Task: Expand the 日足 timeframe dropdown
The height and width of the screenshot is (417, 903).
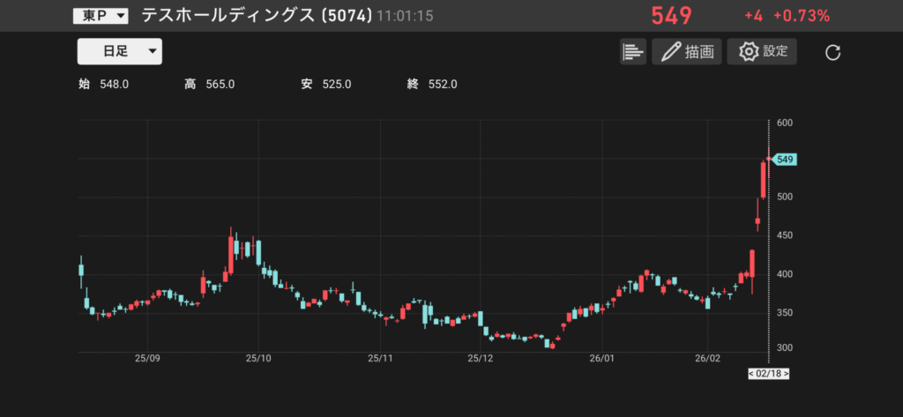Action: 120,52
